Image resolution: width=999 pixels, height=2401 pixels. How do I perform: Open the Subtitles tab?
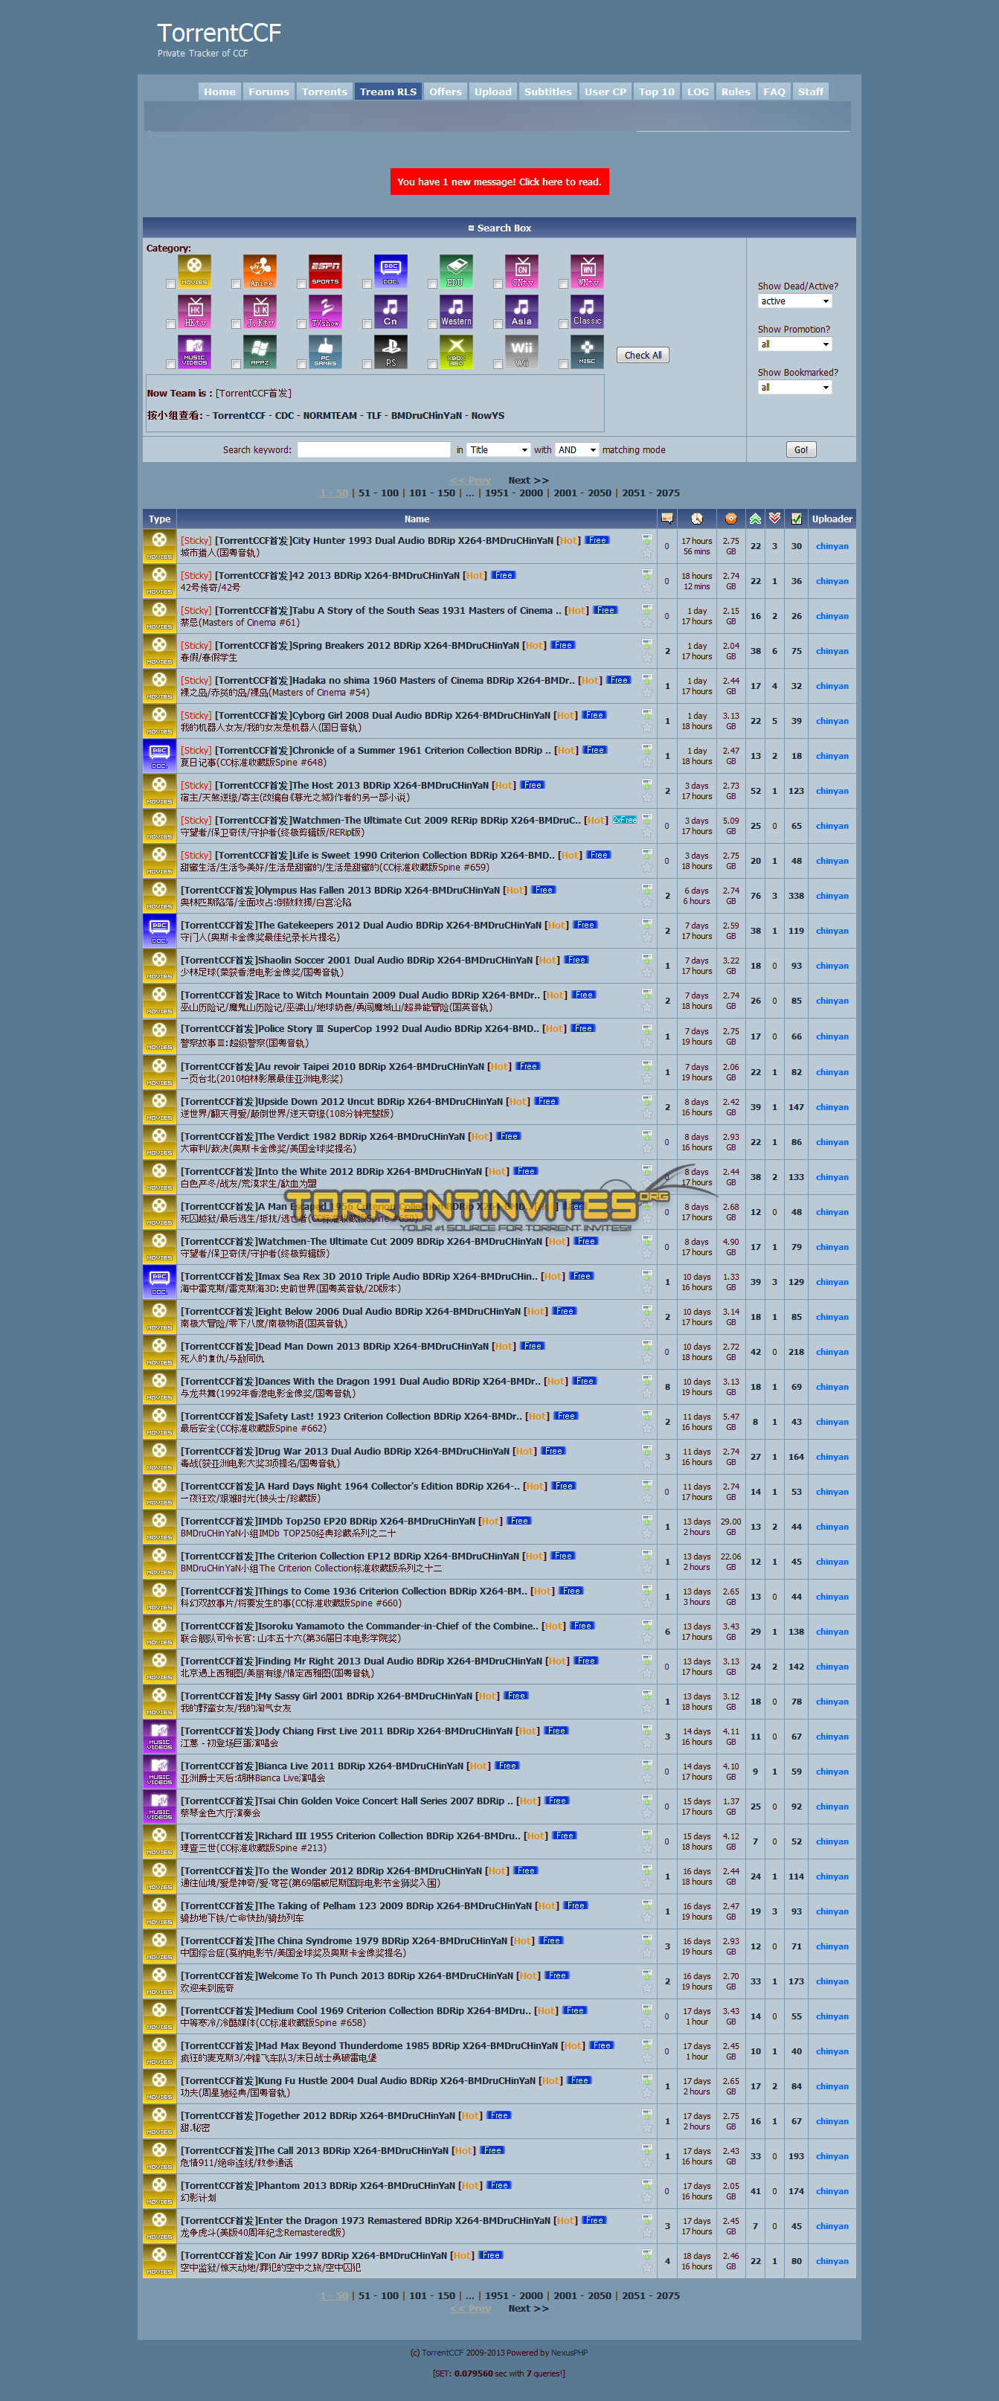pyautogui.click(x=548, y=92)
